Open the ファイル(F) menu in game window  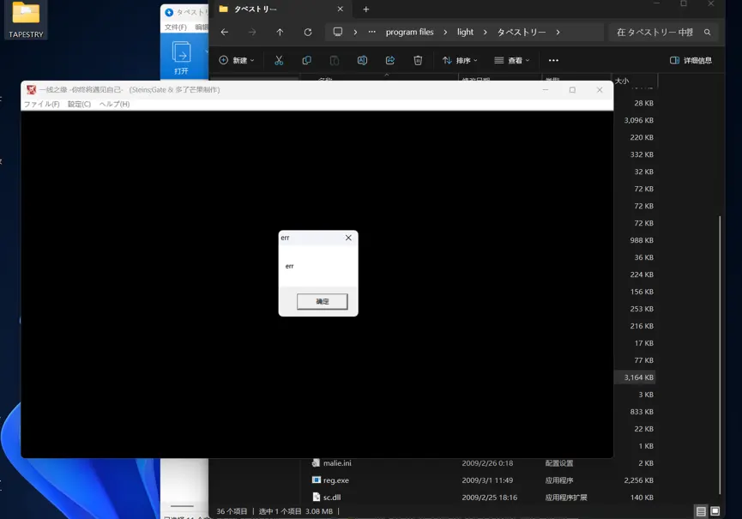(42, 104)
